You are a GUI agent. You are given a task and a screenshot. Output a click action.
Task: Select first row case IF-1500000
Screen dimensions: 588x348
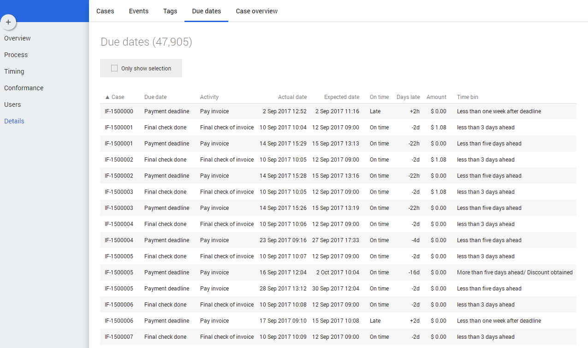click(x=119, y=111)
